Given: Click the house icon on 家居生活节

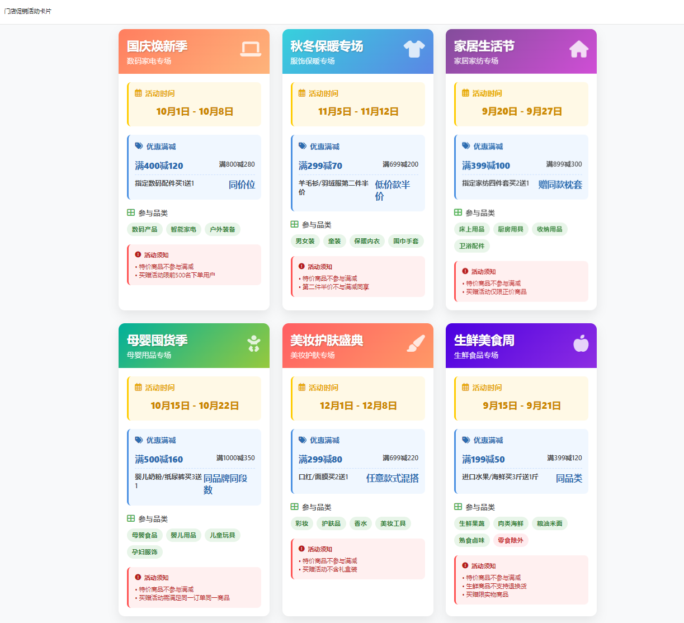Looking at the screenshot, I should point(579,49).
